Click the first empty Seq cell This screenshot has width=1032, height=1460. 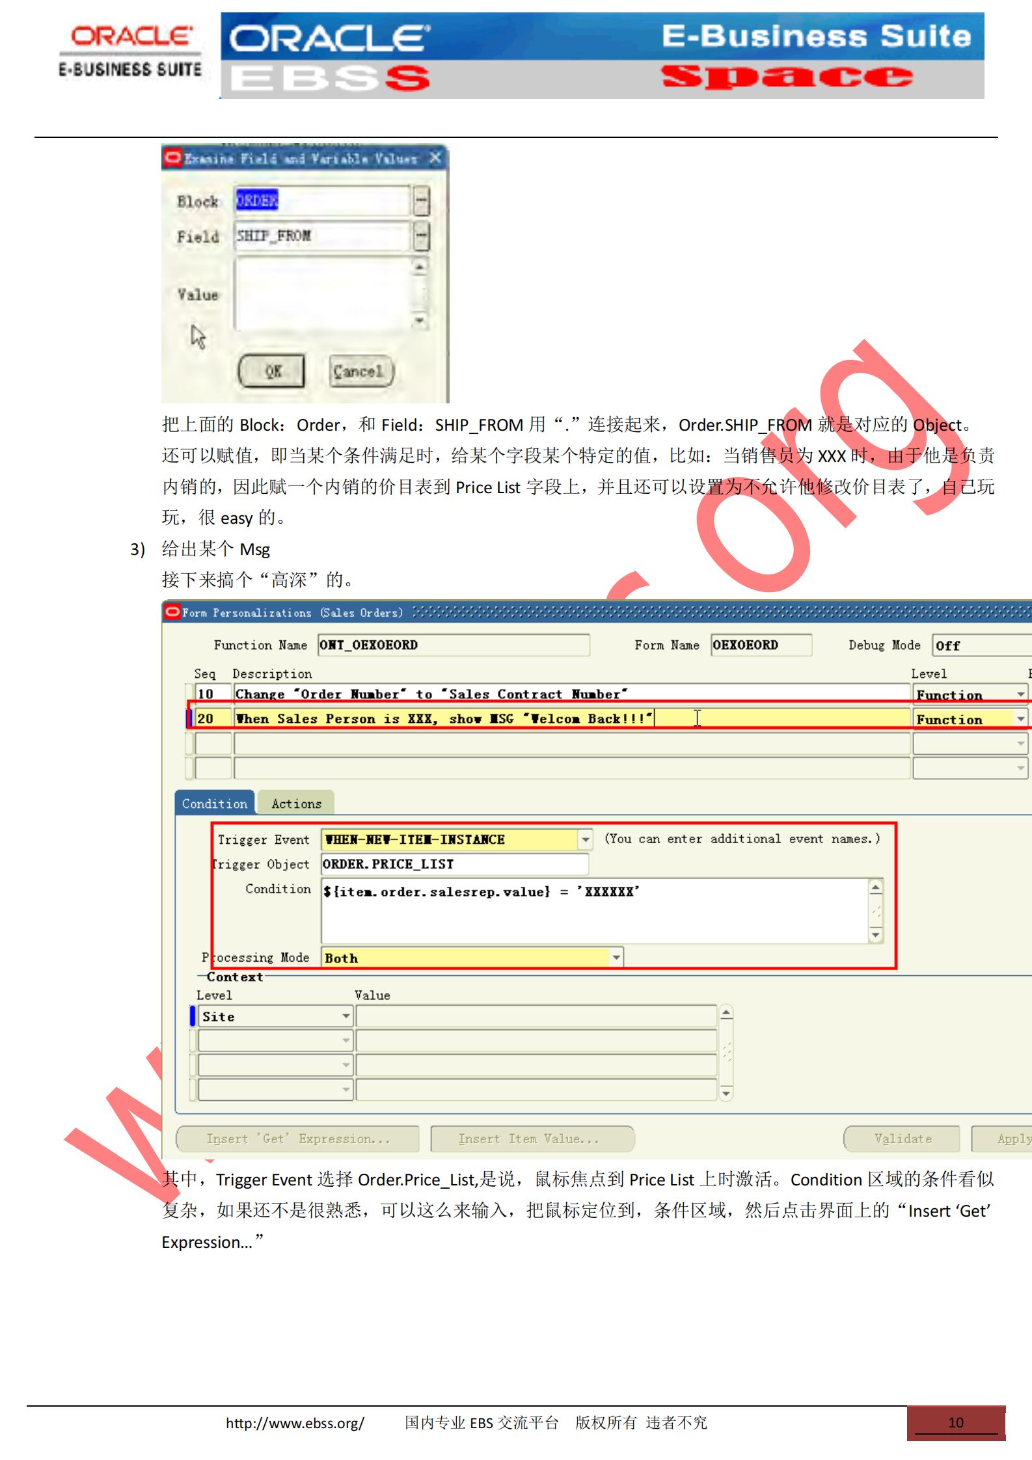point(213,743)
